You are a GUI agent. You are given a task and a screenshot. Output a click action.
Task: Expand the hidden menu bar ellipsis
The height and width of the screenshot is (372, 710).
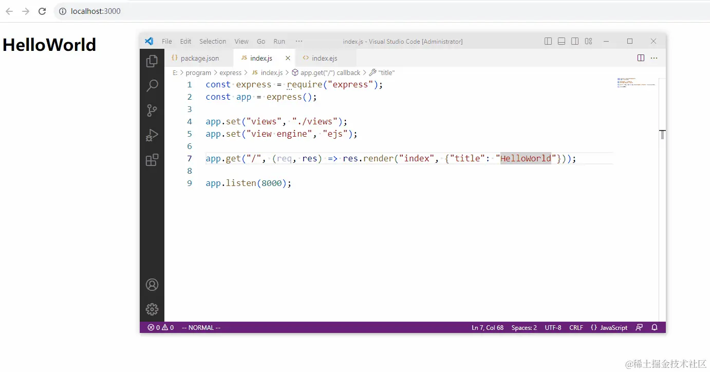(299, 41)
